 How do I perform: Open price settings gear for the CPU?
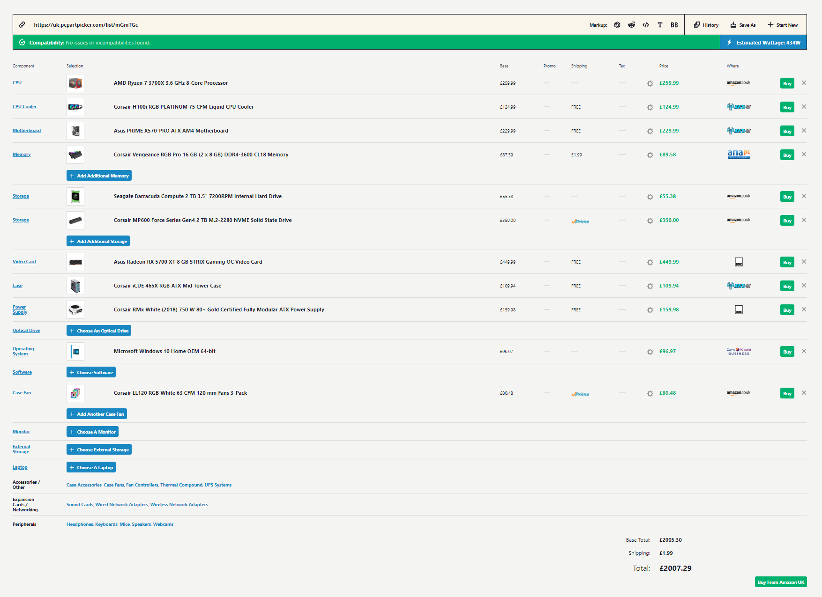(x=650, y=83)
